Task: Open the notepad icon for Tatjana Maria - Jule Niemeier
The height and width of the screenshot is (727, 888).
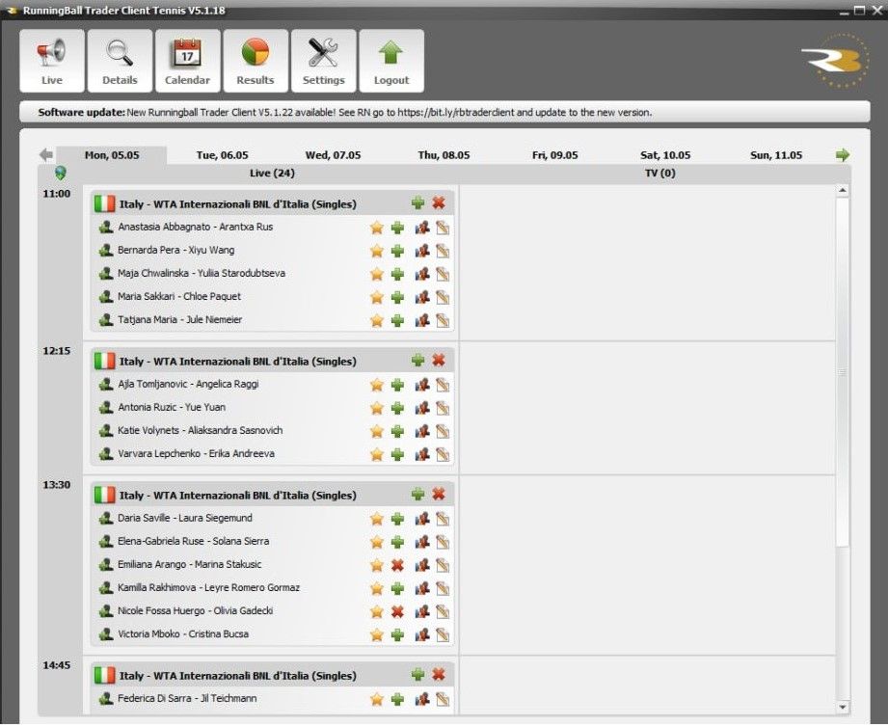Action: (443, 320)
